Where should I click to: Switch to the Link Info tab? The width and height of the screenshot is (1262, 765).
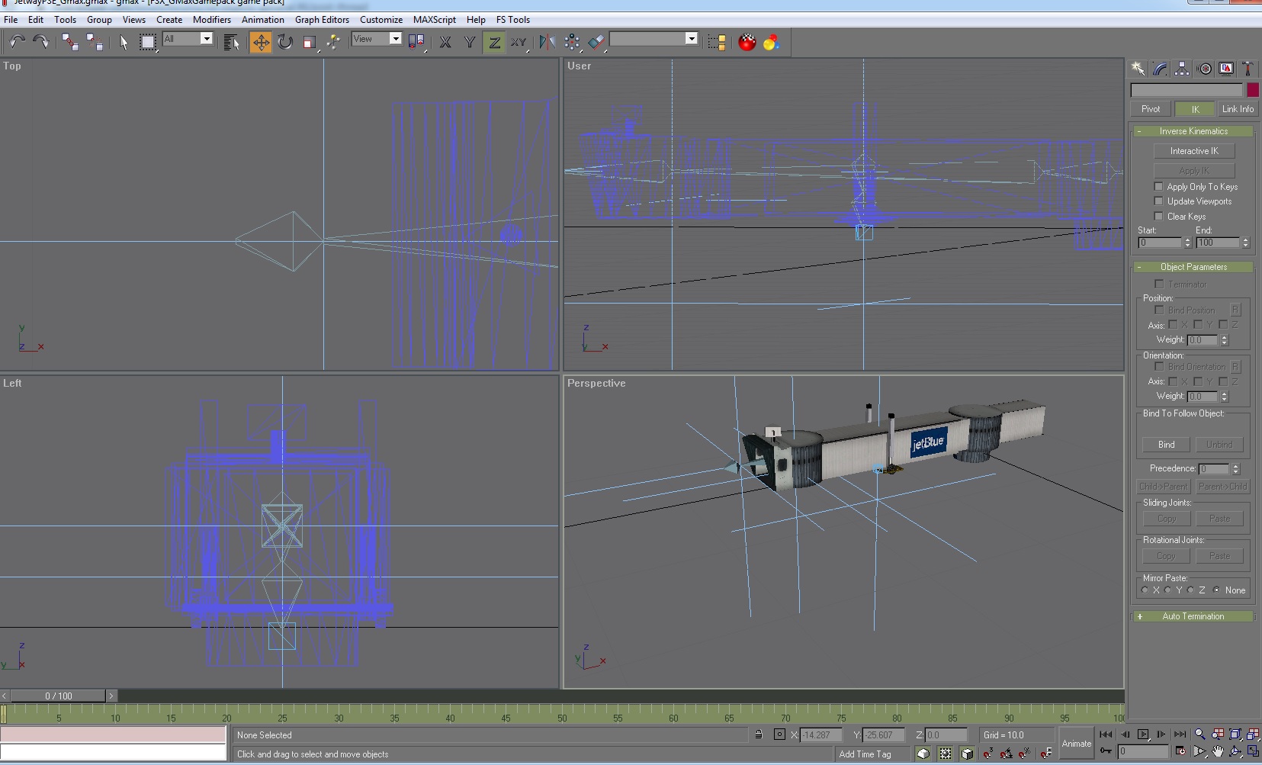(1237, 108)
